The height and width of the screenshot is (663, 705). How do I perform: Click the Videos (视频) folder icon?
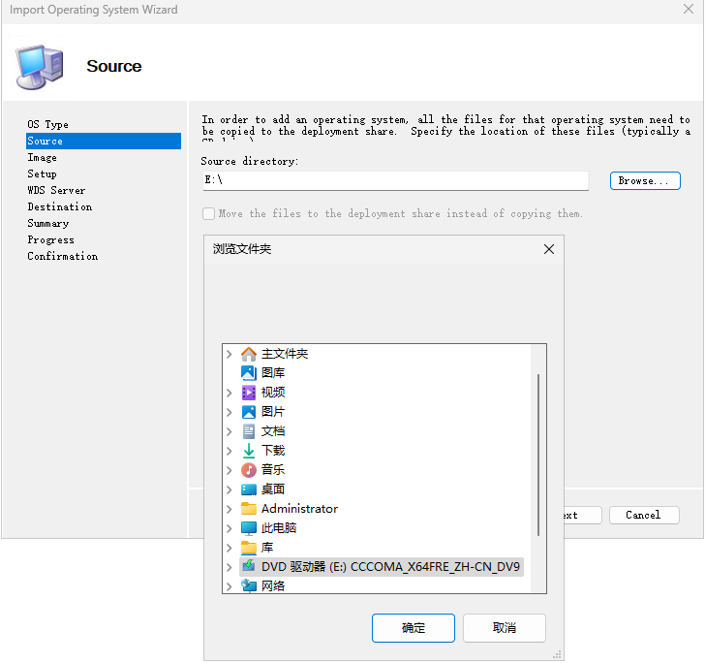coord(249,393)
